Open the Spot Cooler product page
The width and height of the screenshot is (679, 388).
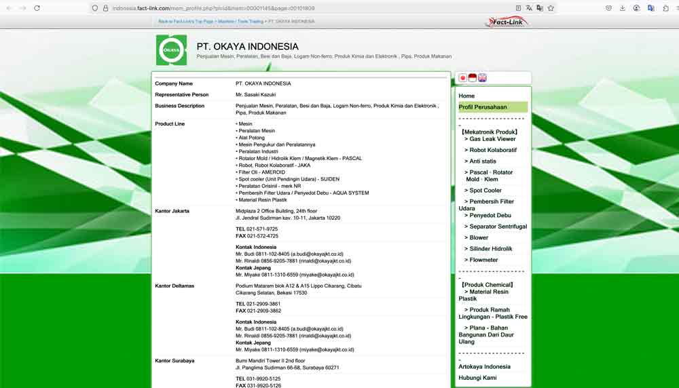click(x=485, y=191)
